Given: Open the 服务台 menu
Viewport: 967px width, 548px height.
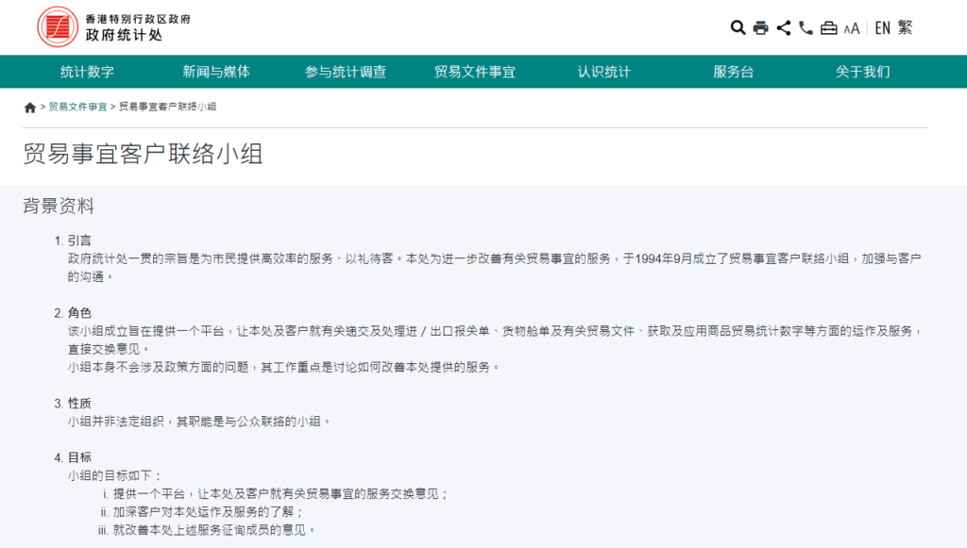Looking at the screenshot, I should [733, 72].
